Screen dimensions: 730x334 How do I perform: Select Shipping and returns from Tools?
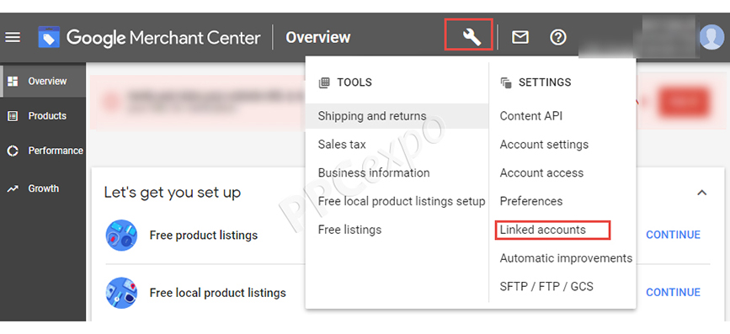[397, 116]
